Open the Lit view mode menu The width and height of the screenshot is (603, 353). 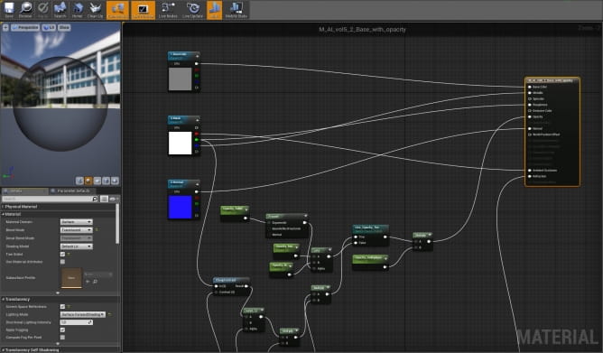coord(49,27)
